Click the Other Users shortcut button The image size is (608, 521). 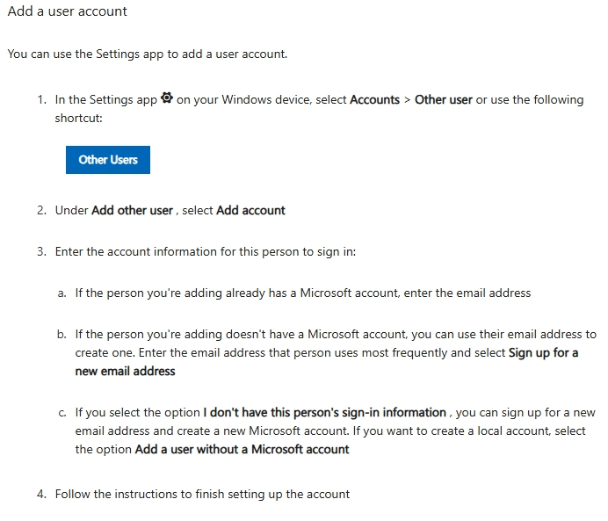(x=108, y=160)
